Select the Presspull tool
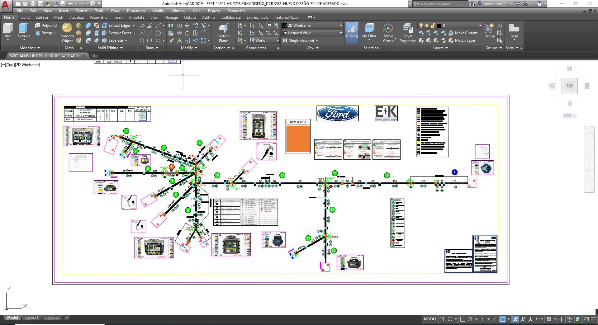This screenshot has width=598, height=325. pyautogui.click(x=46, y=33)
